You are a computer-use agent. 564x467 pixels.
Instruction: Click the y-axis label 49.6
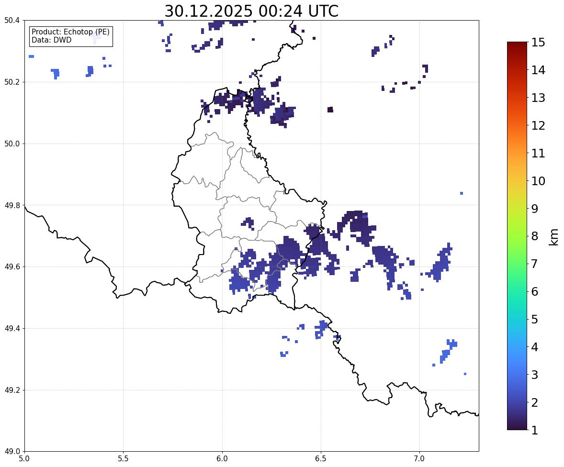pyautogui.click(x=12, y=267)
